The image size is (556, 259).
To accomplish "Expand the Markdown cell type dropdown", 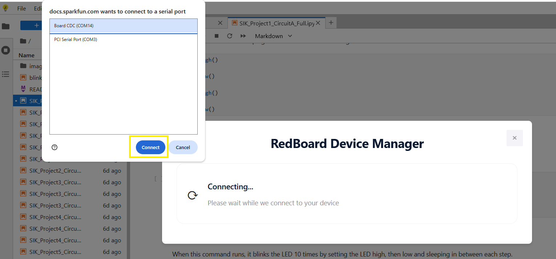I will click(x=273, y=36).
